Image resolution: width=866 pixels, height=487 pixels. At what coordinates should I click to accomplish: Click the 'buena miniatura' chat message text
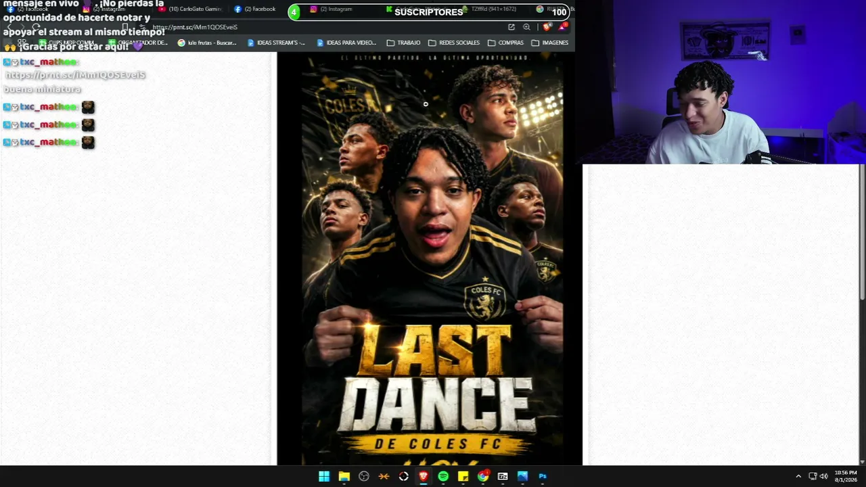coord(43,89)
